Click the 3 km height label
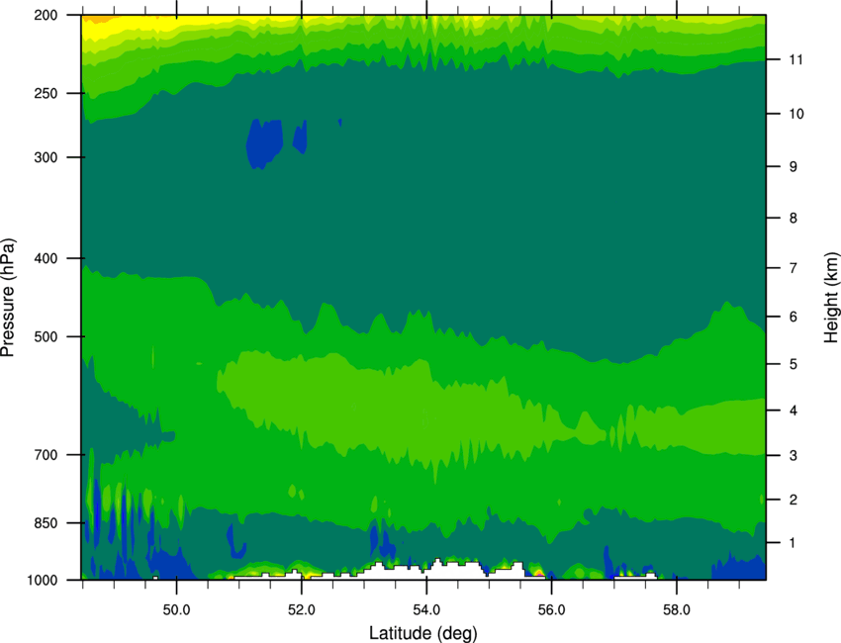841x643 pixels. [794, 456]
